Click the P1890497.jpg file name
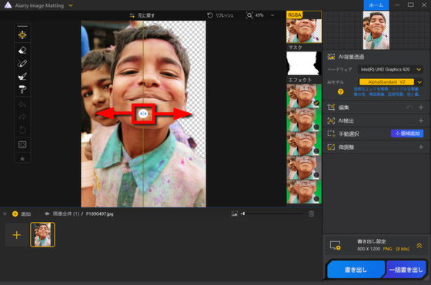 99,214
